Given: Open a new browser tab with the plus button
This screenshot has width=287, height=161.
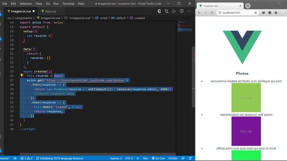Looking at the screenshot, I should click(x=248, y=6).
